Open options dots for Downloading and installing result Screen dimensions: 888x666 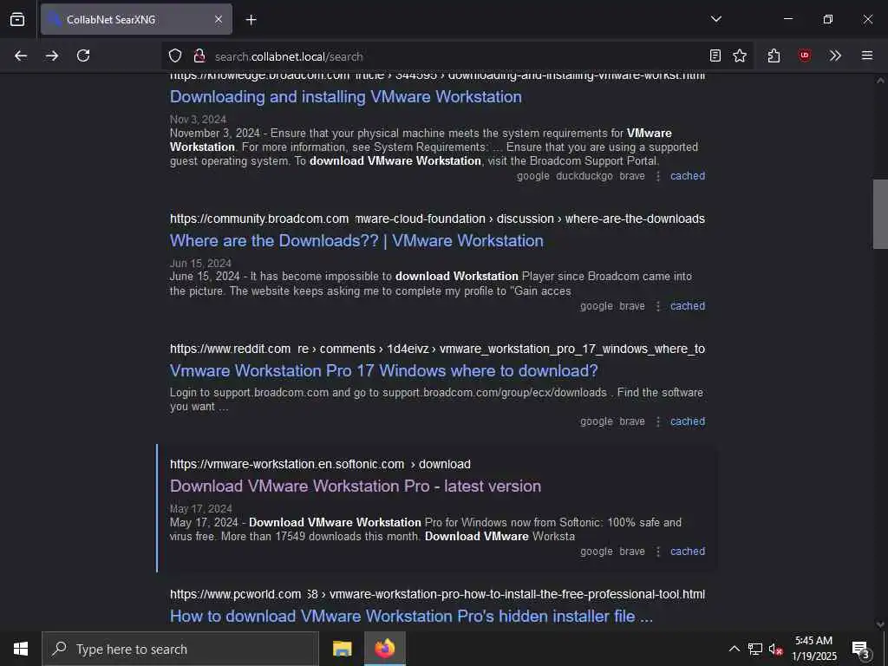tap(658, 176)
